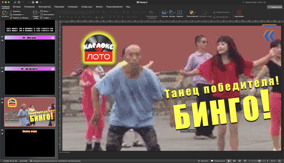Click the русский language indicator
Viewport: 284px width, 163px height.
pyautogui.click(x=24, y=161)
